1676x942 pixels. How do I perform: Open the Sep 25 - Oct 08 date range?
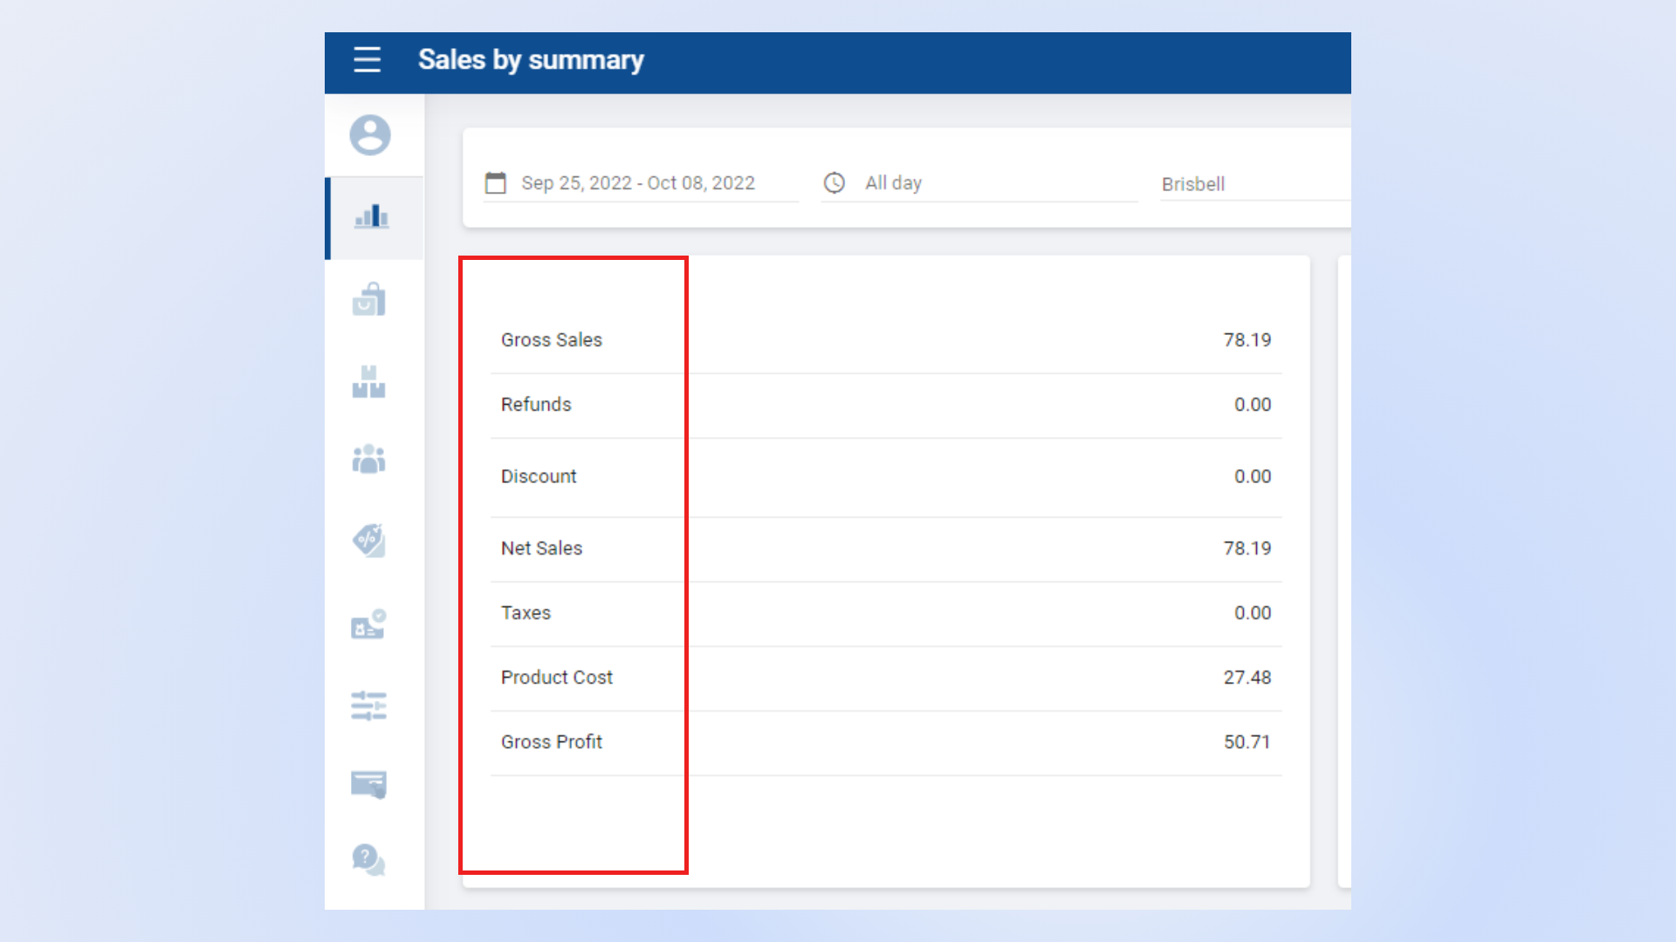pos(638,183)
